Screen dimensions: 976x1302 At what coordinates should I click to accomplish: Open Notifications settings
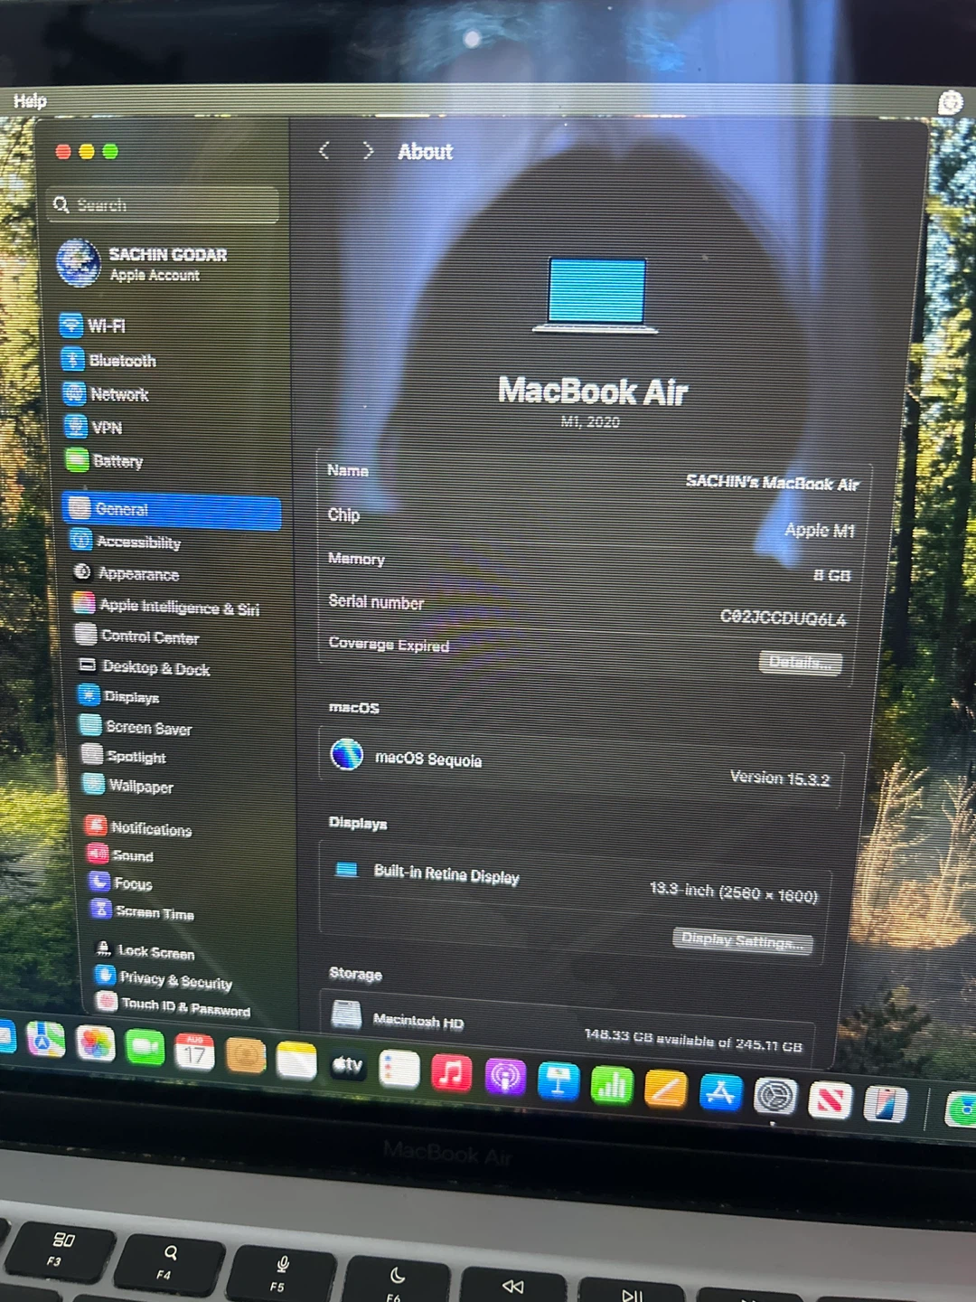pyautogui.click(x=138, y=827)
